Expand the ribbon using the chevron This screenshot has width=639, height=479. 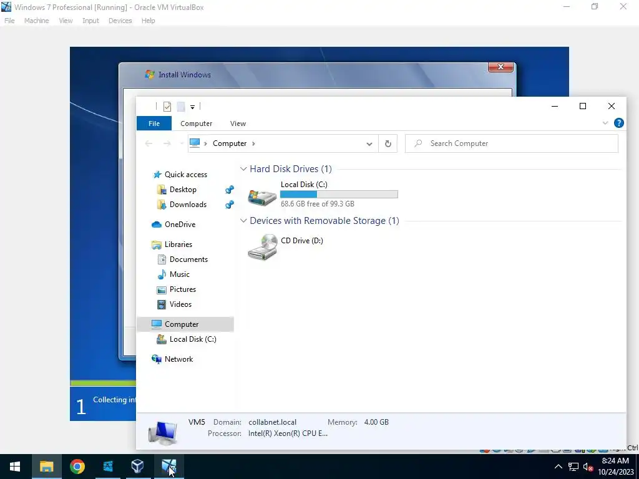[605, 123]
